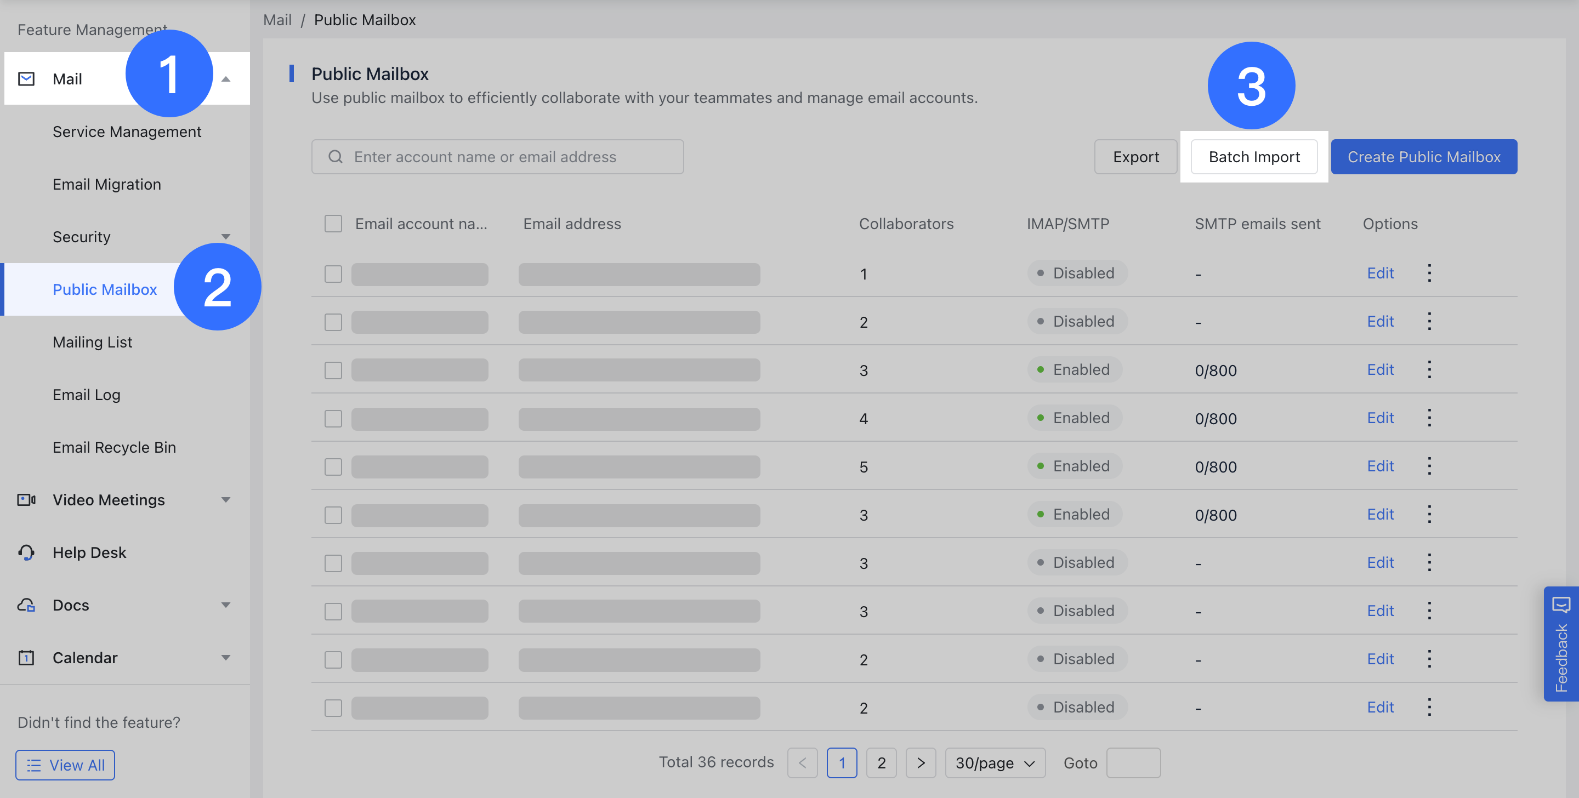Click the Calendar icon in sidebar
This screenshot has height=798, width=1579.
click(26, 657)
